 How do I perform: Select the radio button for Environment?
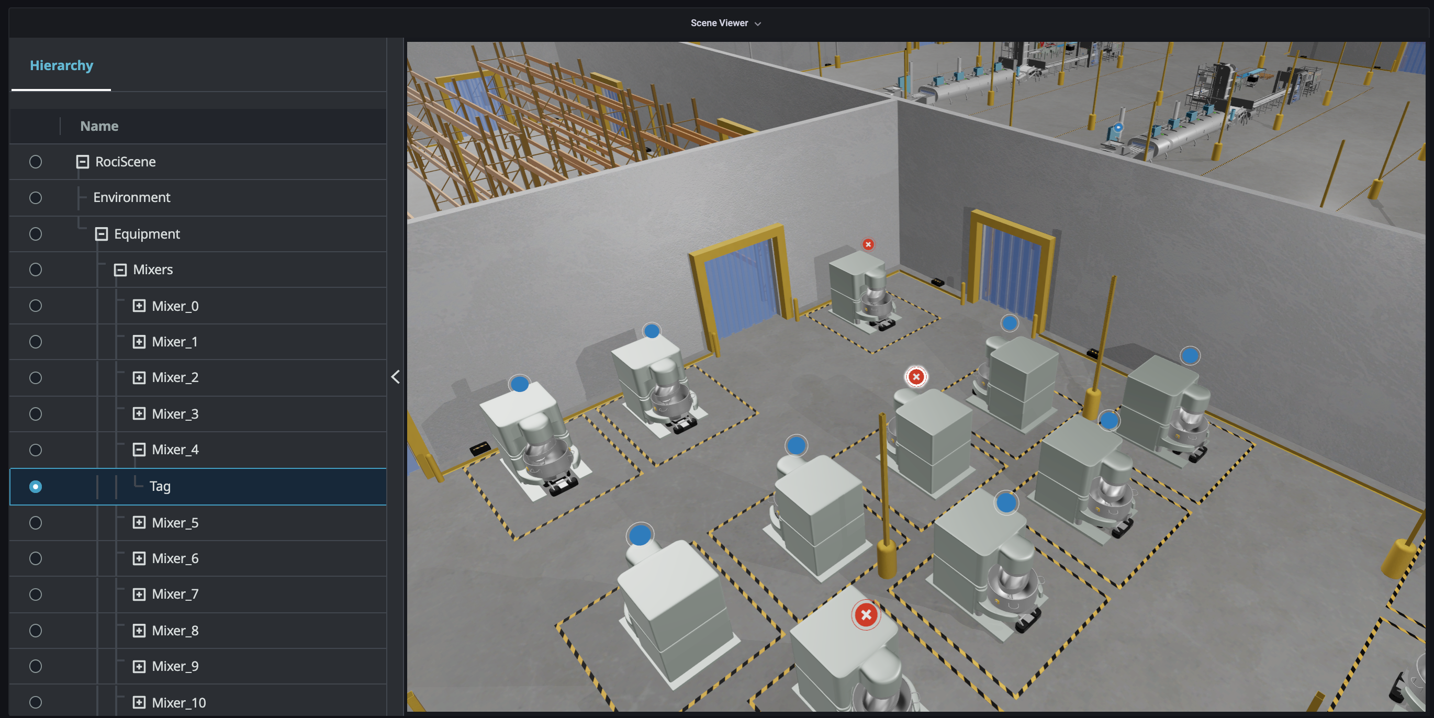(x=36, y=198)
